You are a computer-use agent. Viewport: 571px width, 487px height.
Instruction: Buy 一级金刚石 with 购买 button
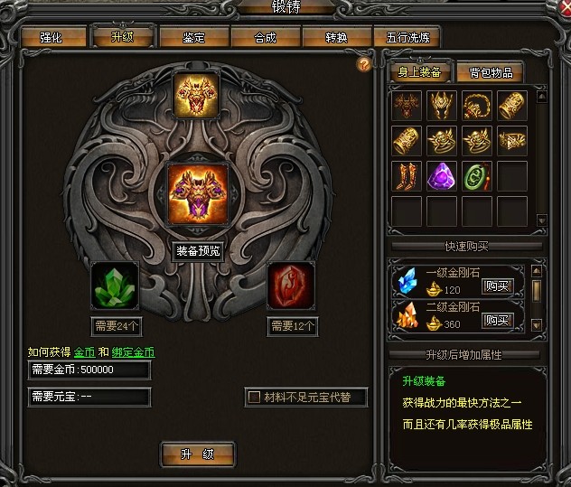498,286
